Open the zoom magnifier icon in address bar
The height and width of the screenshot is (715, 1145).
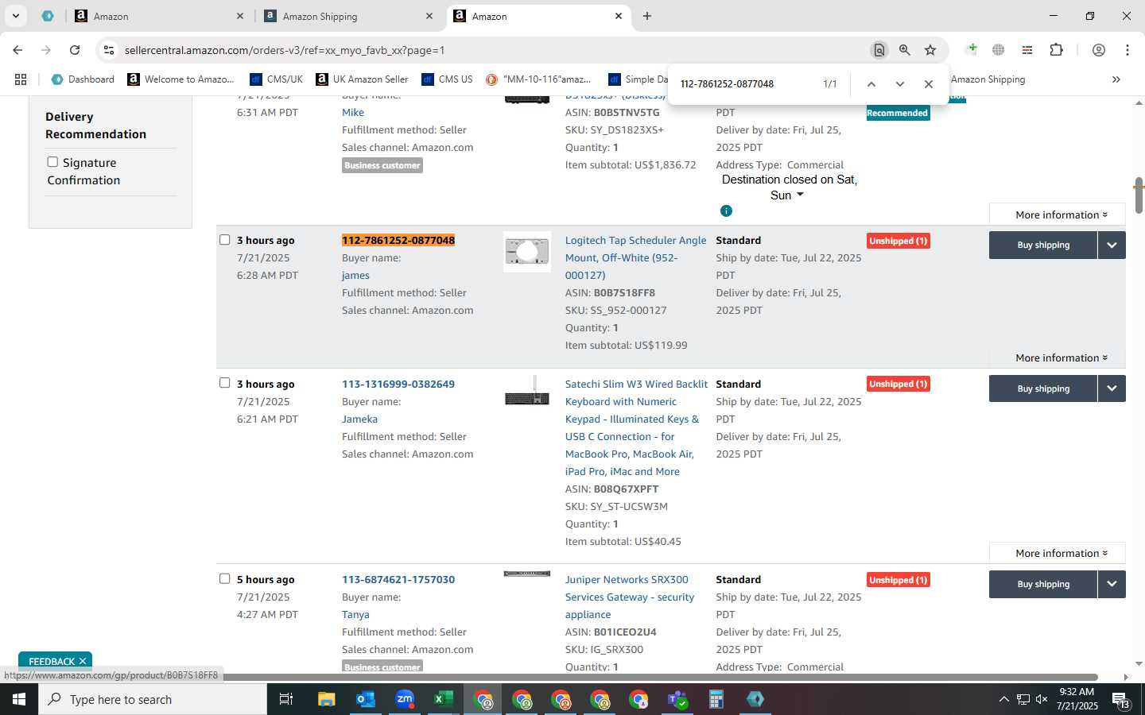point(905,50)
